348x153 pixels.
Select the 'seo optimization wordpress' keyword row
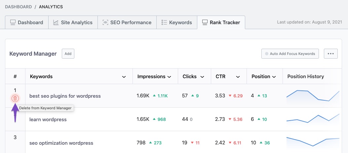pos(61,143)
